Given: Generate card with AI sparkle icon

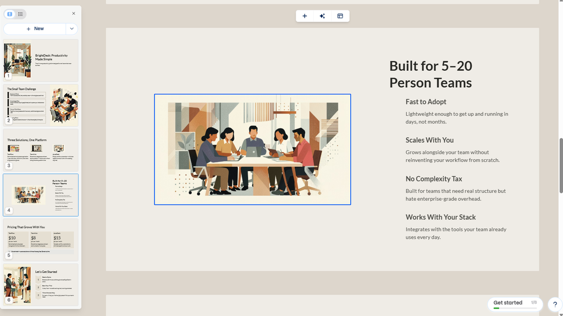Looking at the screenshot, I should [x=322, y=16].
